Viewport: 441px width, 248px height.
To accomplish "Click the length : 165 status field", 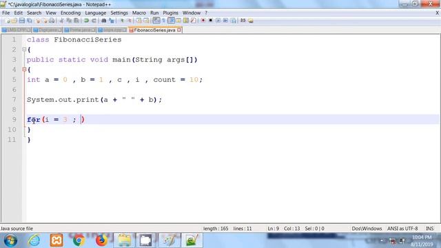I will pyautogui.click(x=216, y=229).
